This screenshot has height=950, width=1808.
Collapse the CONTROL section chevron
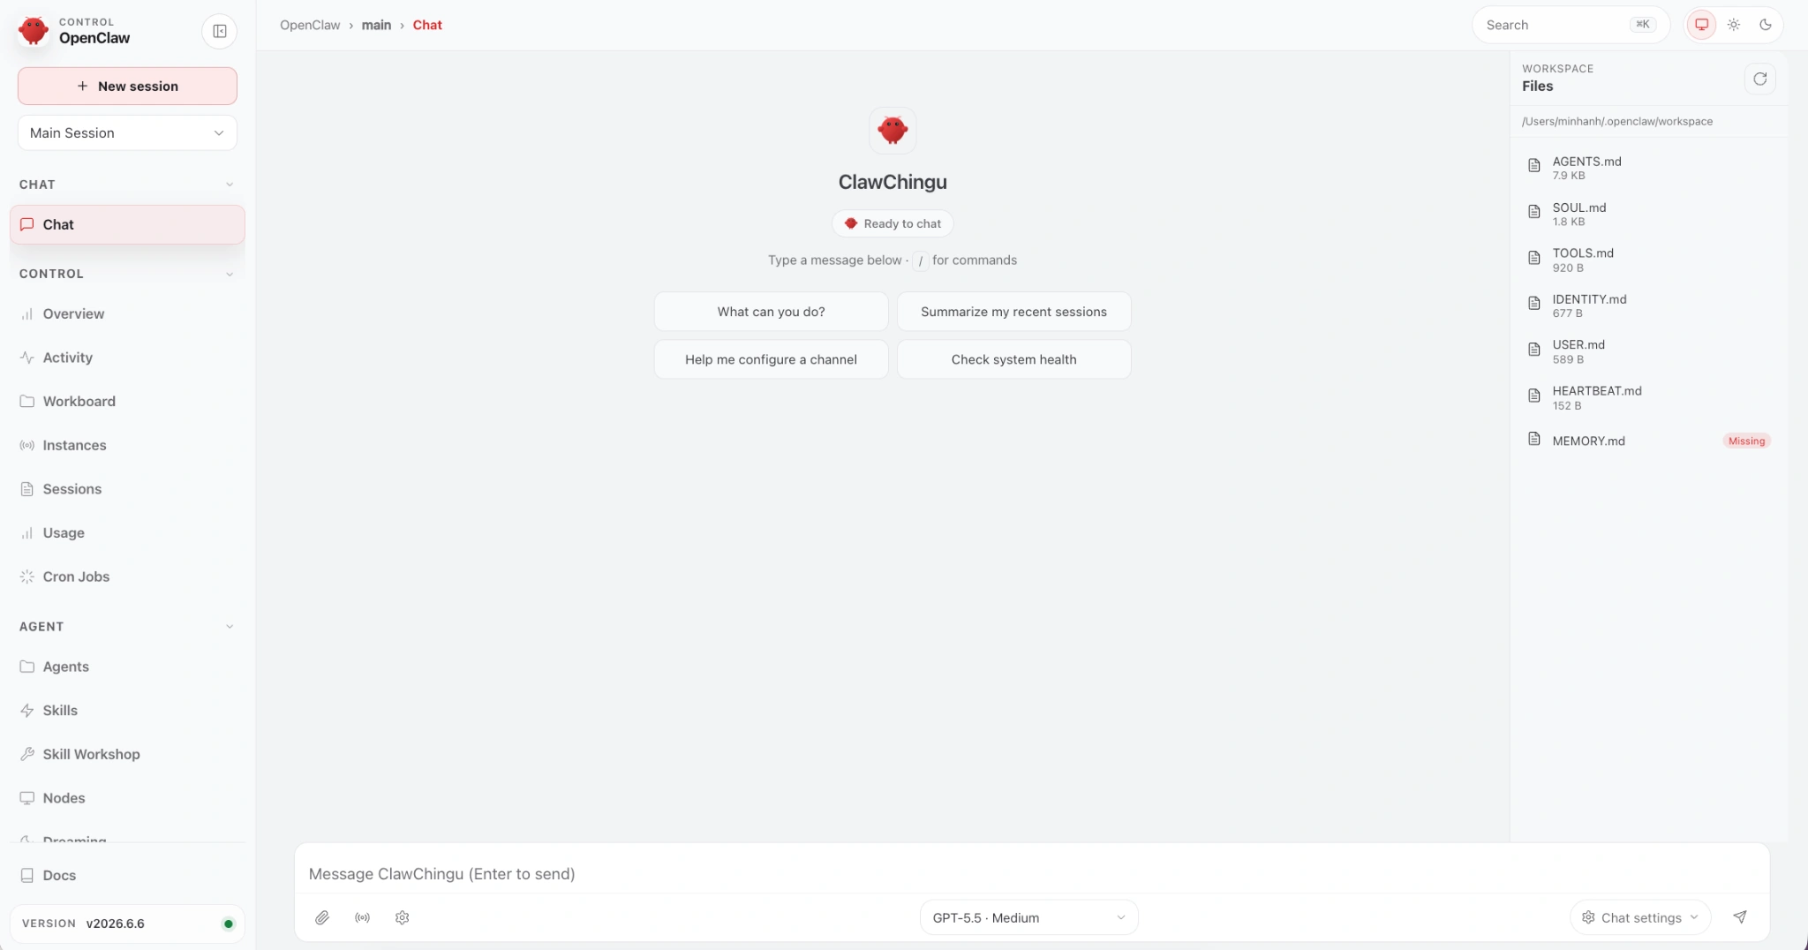click(230, 274)
